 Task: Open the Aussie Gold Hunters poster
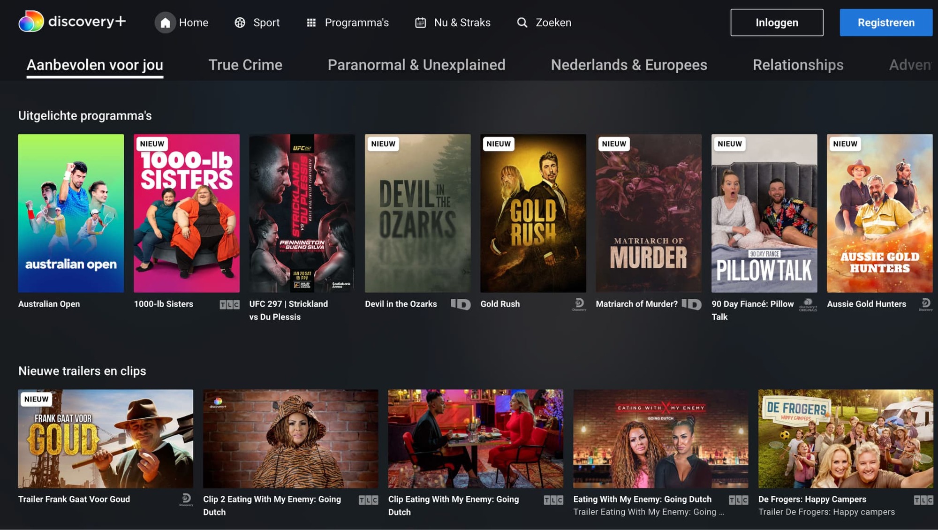click(880, 213)
